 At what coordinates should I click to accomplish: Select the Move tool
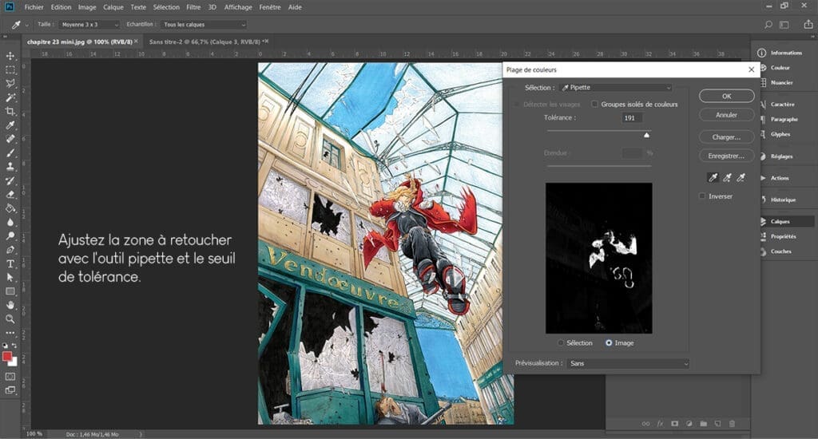[10, 55]
